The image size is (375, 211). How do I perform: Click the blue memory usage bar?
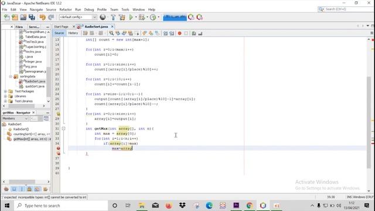[x=175, y=18]
